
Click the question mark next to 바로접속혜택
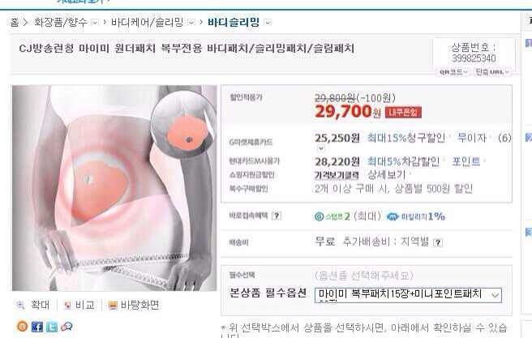pyautogui.click(x=277, y=216)
